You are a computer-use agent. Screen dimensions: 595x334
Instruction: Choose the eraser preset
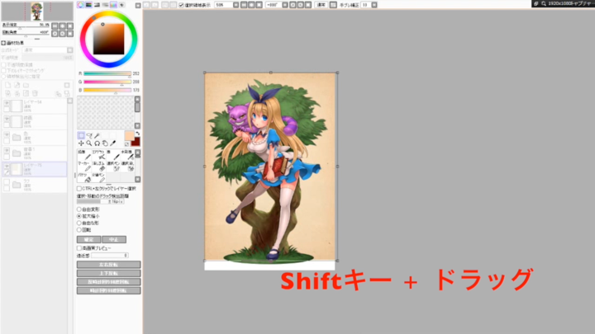click(98, 167)
